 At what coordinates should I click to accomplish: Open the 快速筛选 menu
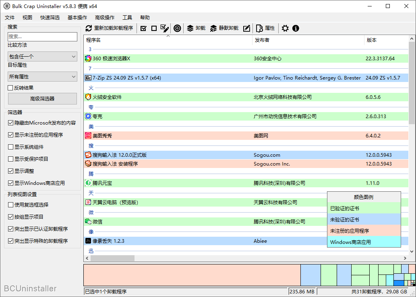tap(50, 17)
